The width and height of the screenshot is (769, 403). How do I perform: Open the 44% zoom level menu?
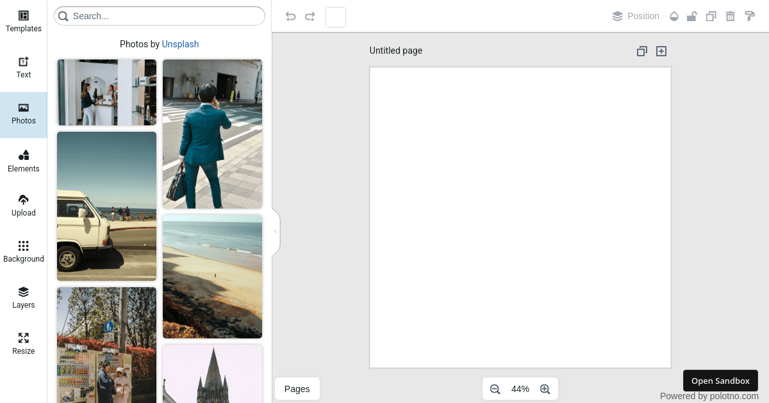pyautogui.click(x=520, y=389)
